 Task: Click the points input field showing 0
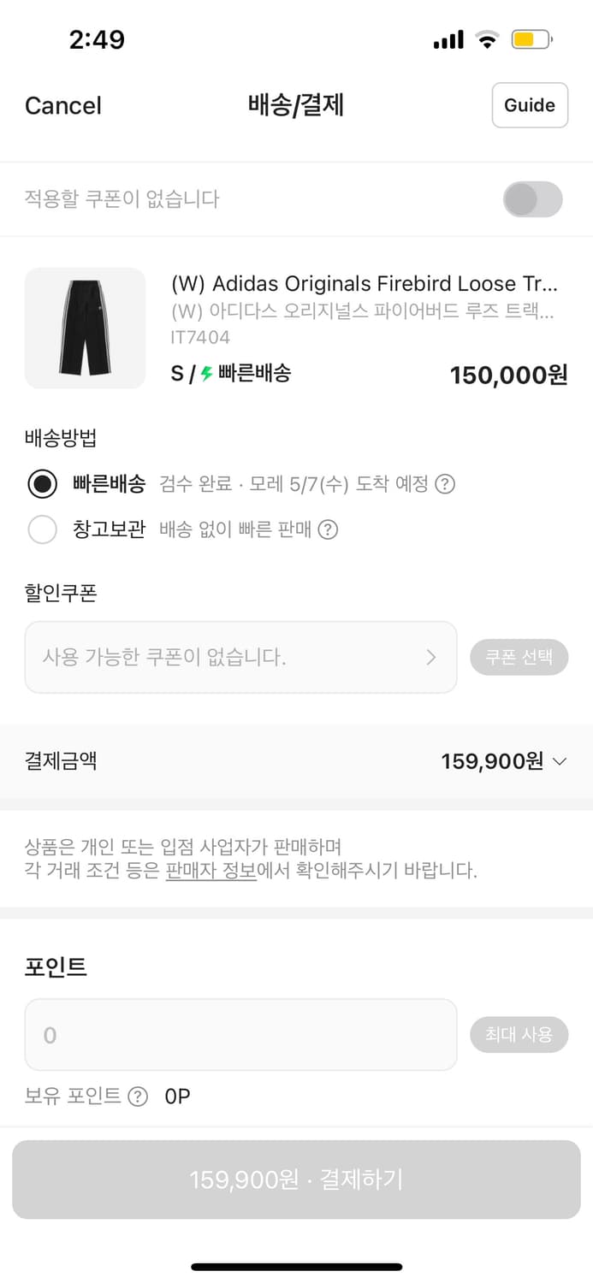tap(240, 1034)
